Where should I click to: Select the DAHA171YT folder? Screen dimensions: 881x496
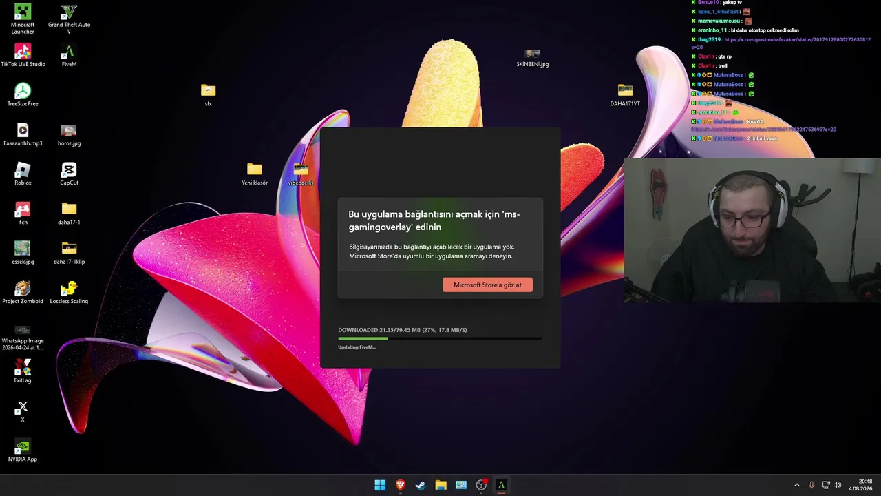tap(625, 95)
